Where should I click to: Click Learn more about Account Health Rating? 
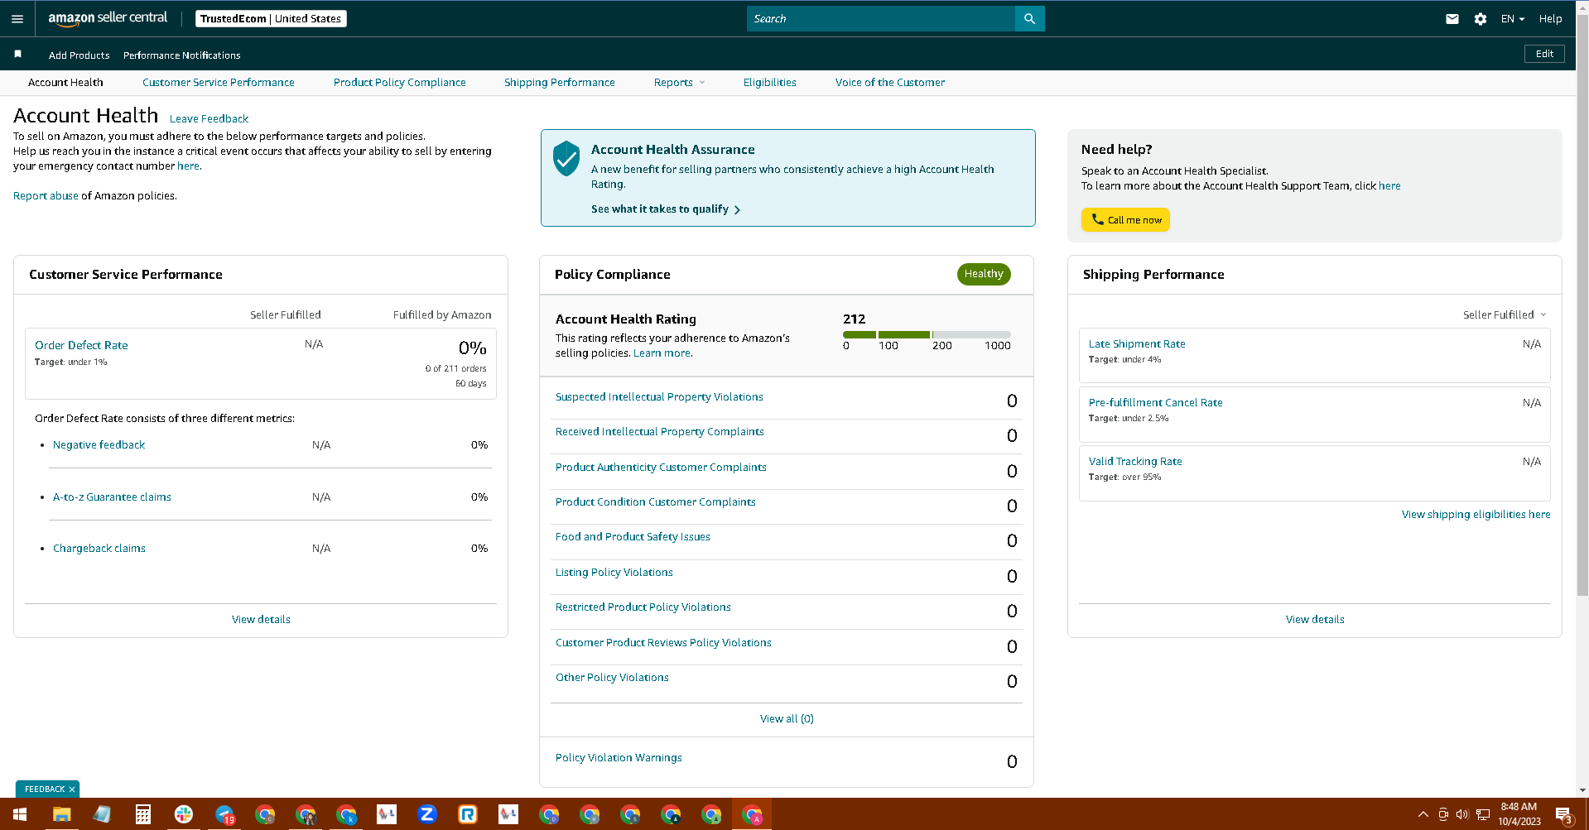tap(662, 353)
